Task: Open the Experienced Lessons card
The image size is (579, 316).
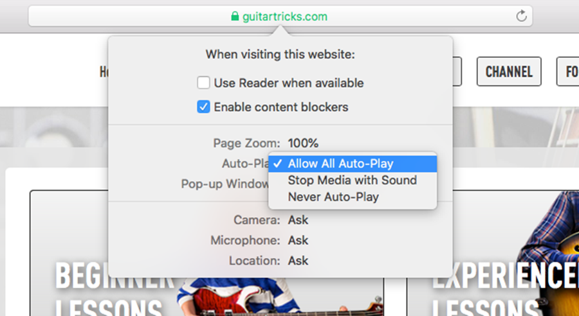Action: pyautogui.click(x=493, y=253)
